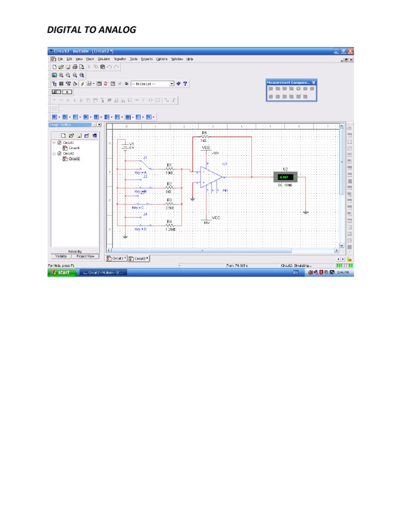Screen dimensions: 400x518
Task: Click the Windows start button
Action: click(62, 273)
